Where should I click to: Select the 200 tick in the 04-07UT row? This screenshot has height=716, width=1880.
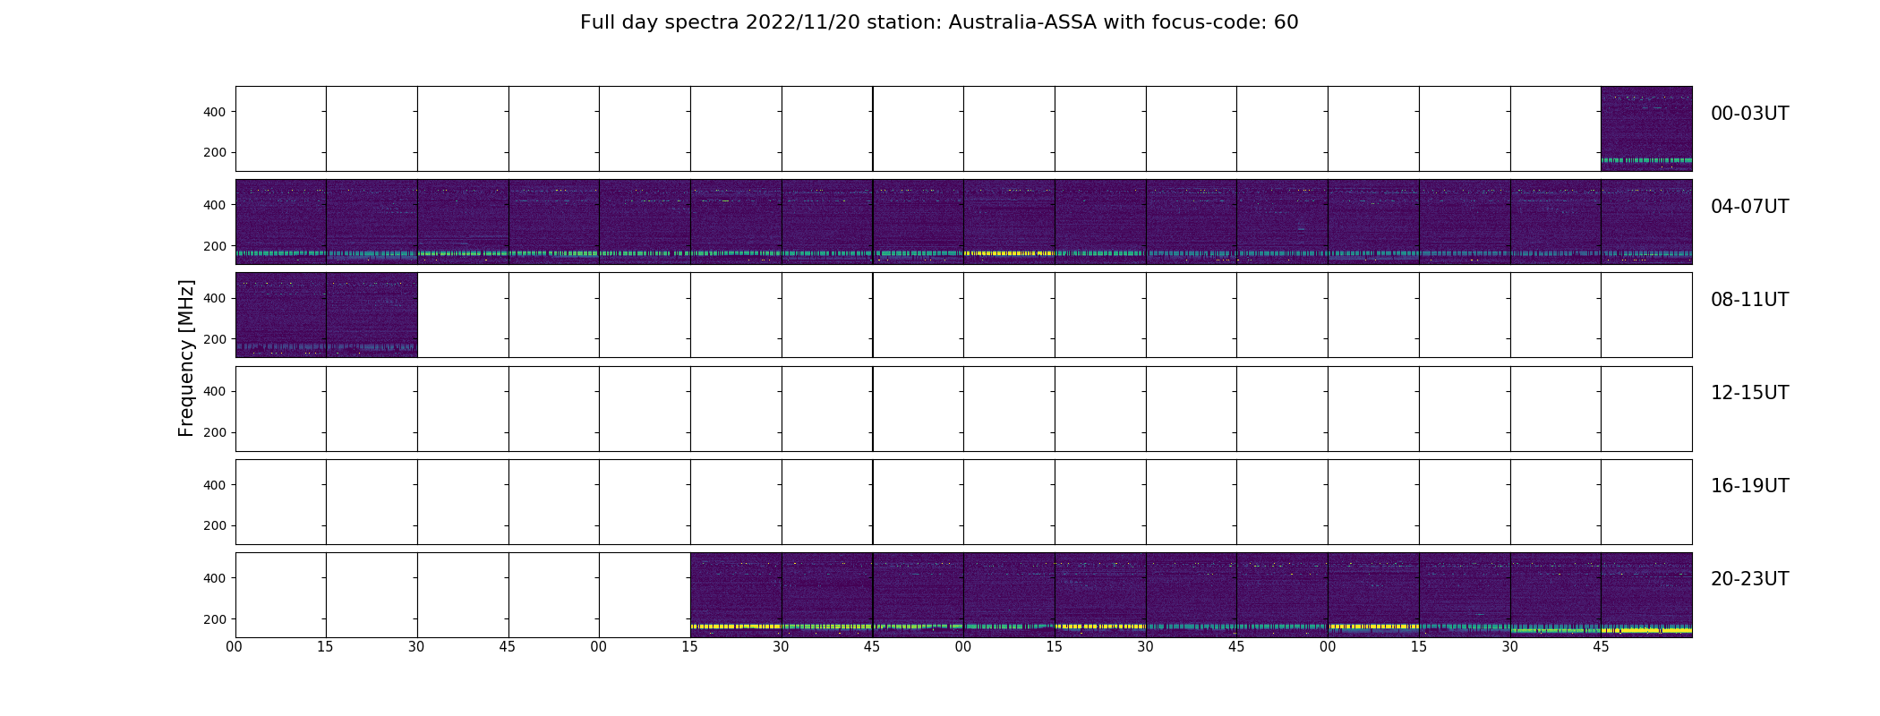click(x=215, y=246)
